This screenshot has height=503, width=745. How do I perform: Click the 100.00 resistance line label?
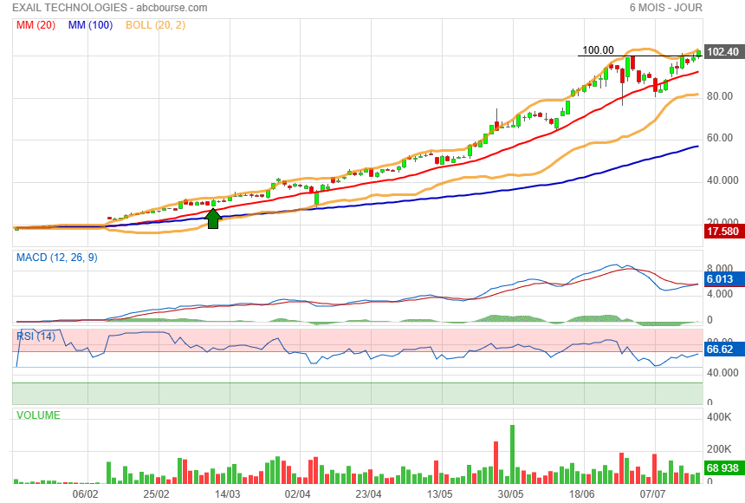(x=599, y=50)
